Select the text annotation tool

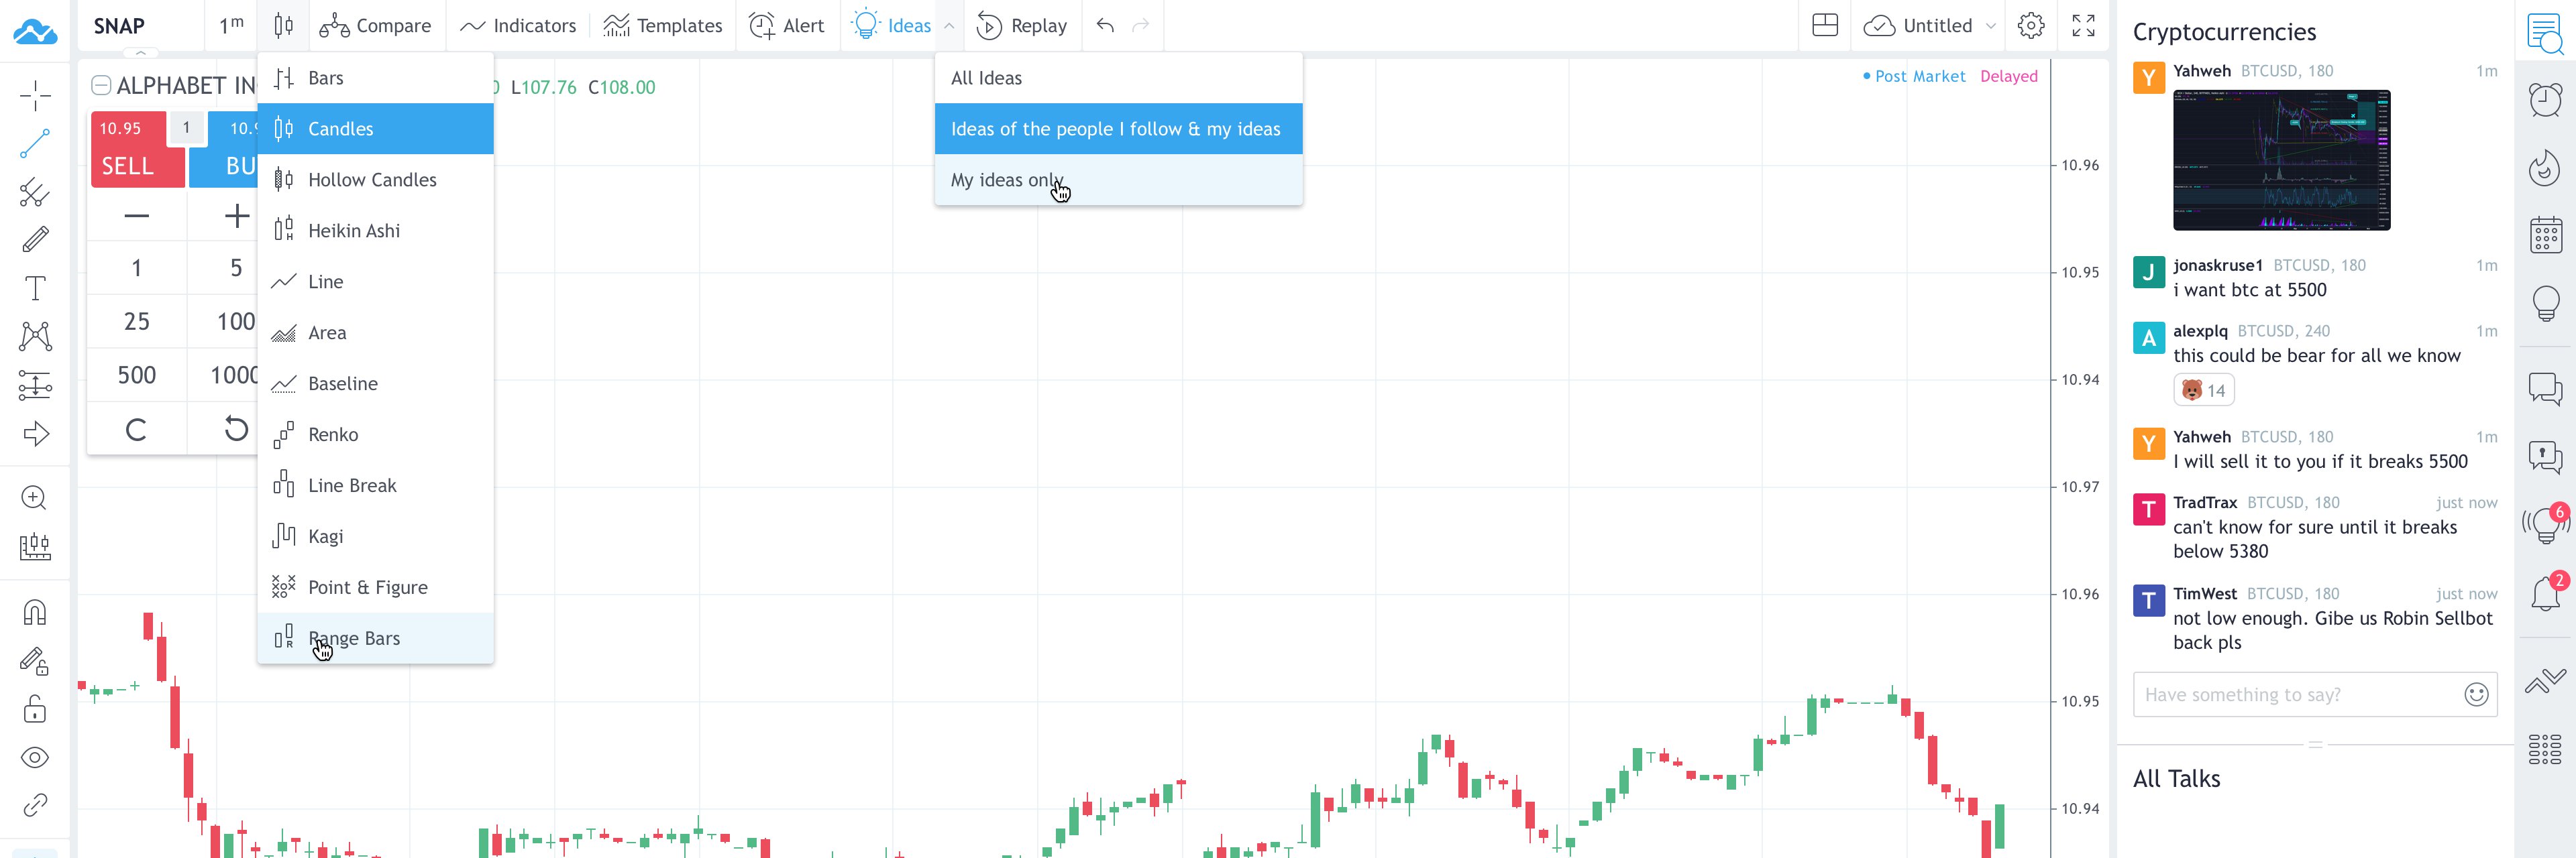coord(35,288)
